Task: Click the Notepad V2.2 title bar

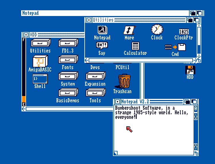Action: (152, 102)
